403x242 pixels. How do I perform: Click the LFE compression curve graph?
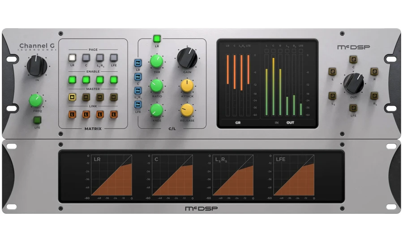click(294, 175)
